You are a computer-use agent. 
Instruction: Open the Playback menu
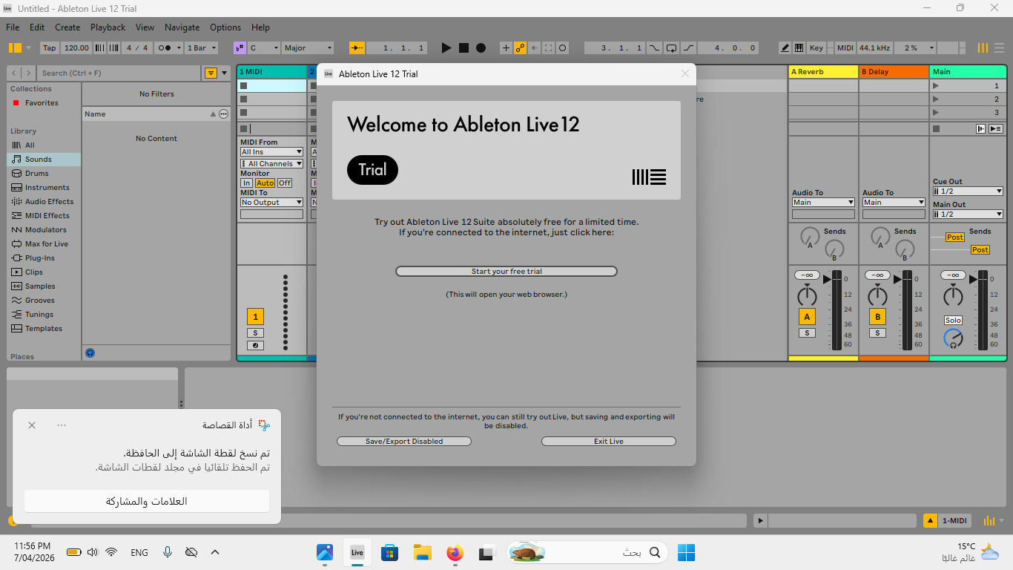[x=108, y=27]
